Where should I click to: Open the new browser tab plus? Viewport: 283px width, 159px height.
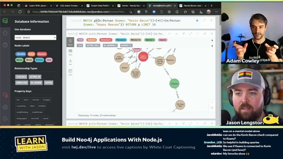pyautogui.click(x=211, y=6)
